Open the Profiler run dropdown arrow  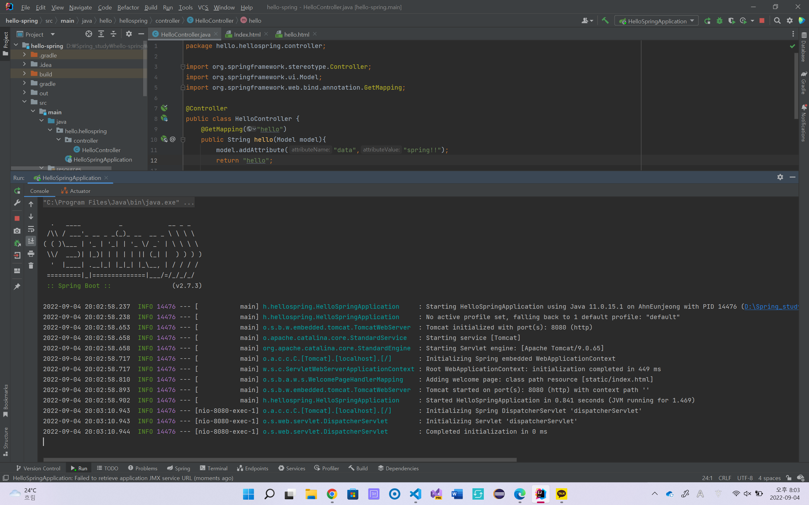pyautogui.click(x=752, y=21)
